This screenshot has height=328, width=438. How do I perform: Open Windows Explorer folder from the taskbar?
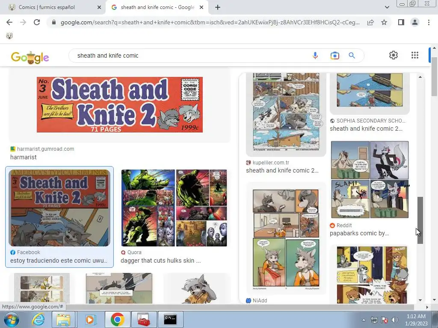click(63, 319)
